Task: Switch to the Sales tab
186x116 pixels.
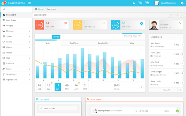Action: pyautogui.click(x=131, y=43)
